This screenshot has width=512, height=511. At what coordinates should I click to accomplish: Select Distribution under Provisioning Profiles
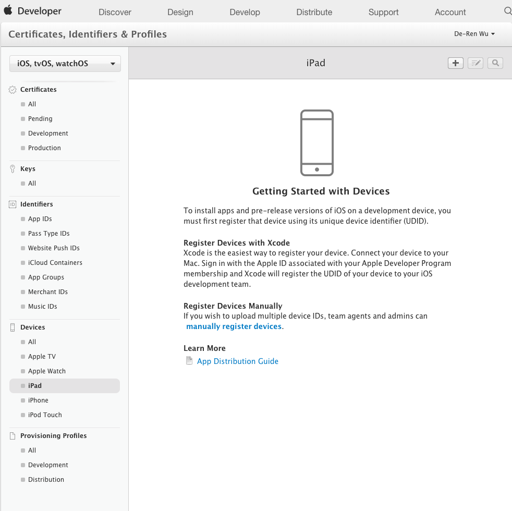coord(46,480)
